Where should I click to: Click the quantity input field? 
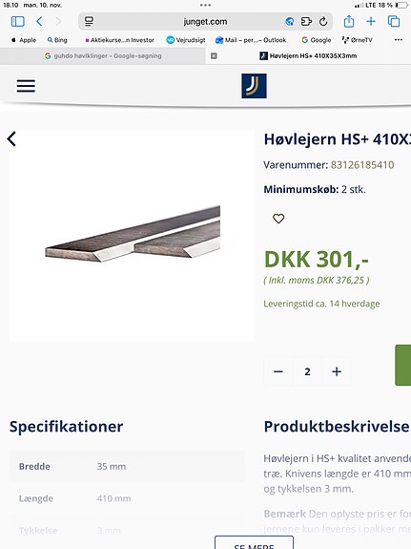(307, 371)
